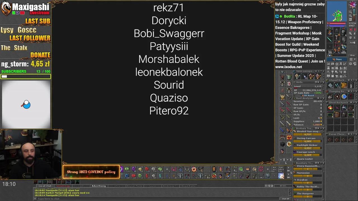358x201 pixels.
Task: Open the Store button
Action: click(337, 59)
